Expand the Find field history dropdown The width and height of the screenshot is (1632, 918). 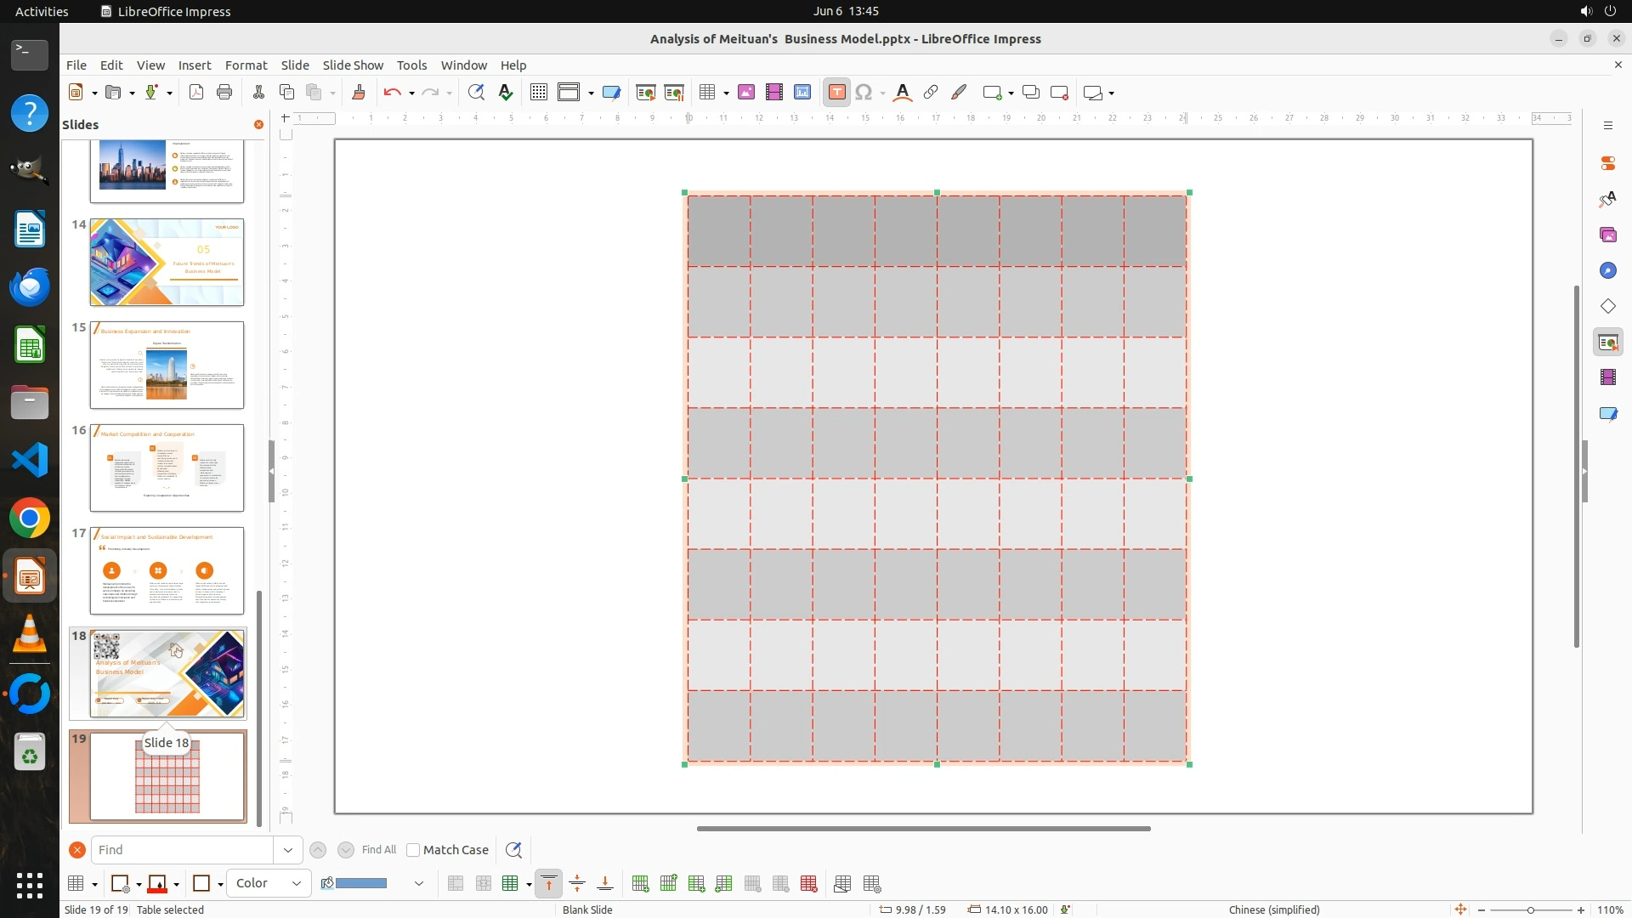tap(287, 850)
